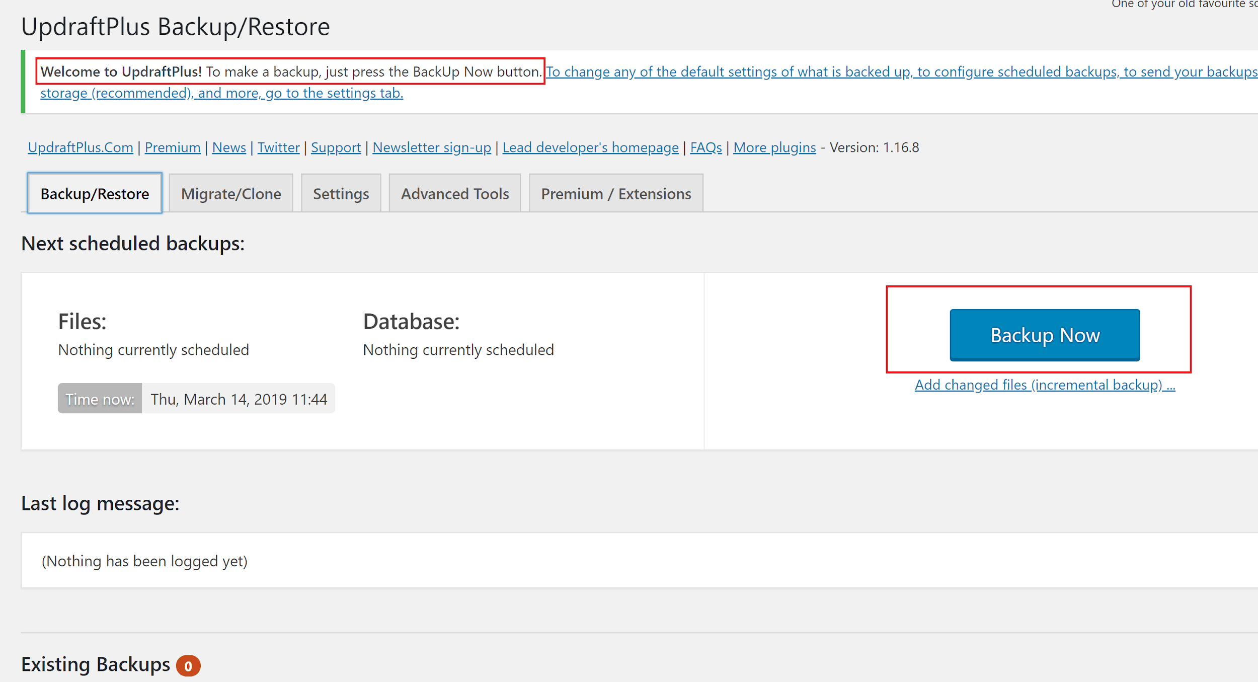Image resolution: width=1258 pixels, height=682 pixels.
Task: Click the Support link
Action: (x=336, y=147)
